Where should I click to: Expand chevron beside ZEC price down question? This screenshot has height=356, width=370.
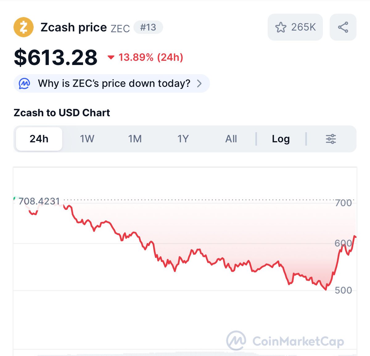click(x=199, y=84)
